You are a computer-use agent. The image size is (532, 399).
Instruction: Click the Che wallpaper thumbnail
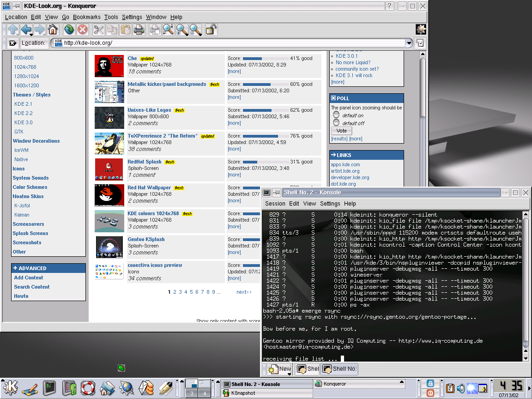pyautogui.click(x=109, y=66)
